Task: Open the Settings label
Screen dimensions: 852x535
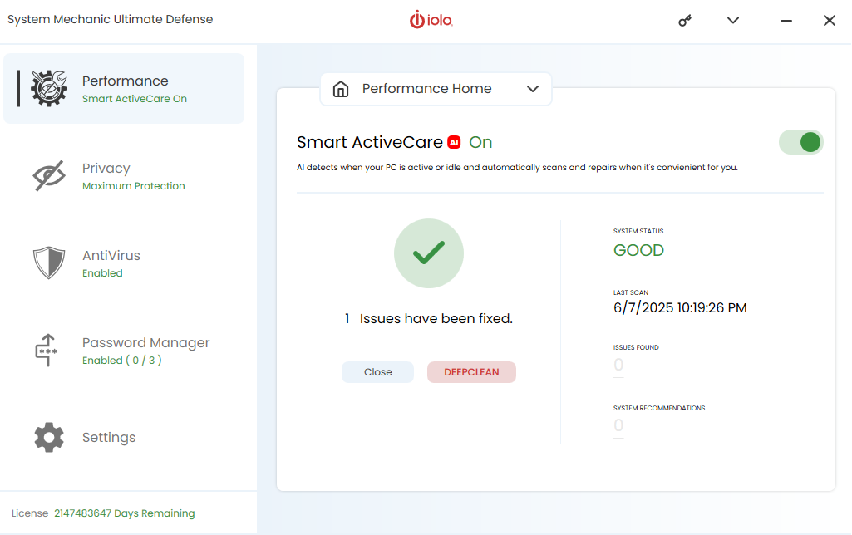Action: pyautogui.click(x=109, y=437)
